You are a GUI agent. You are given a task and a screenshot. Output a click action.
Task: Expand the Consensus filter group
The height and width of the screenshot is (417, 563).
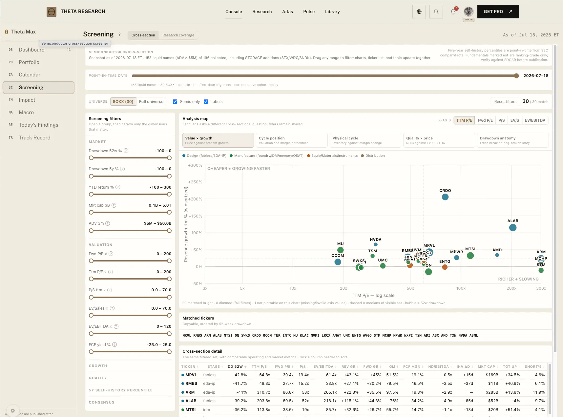click(130, 402)
